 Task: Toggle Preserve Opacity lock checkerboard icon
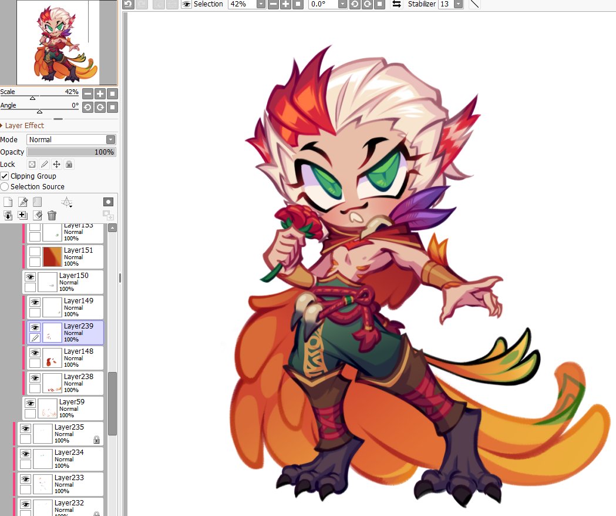(32, 164)
